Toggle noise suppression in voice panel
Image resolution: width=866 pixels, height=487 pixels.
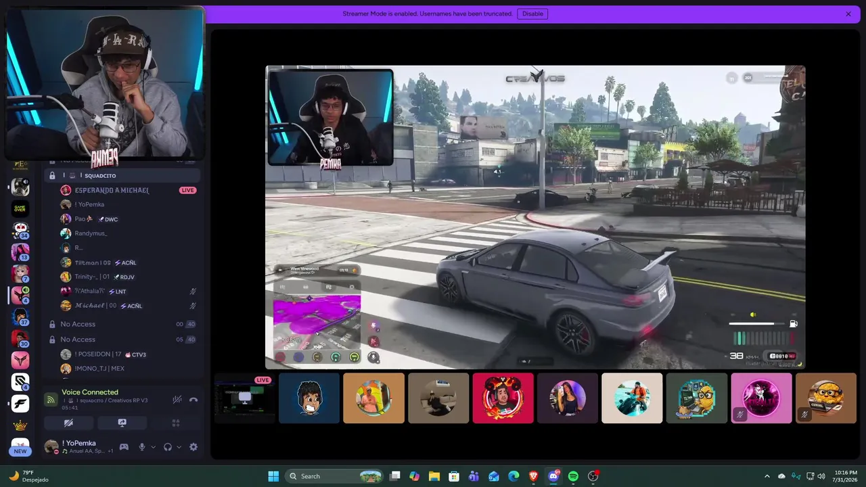click(177, 400)
